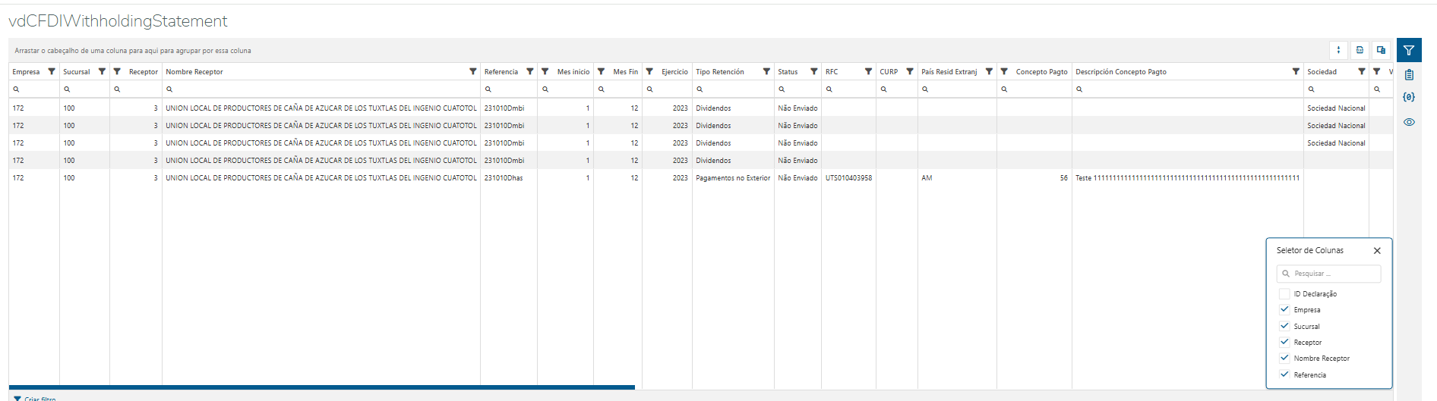This screenshot has height=401, width=1437.
Task: Click the Criar filtro link
Action: tap(39, 398)
